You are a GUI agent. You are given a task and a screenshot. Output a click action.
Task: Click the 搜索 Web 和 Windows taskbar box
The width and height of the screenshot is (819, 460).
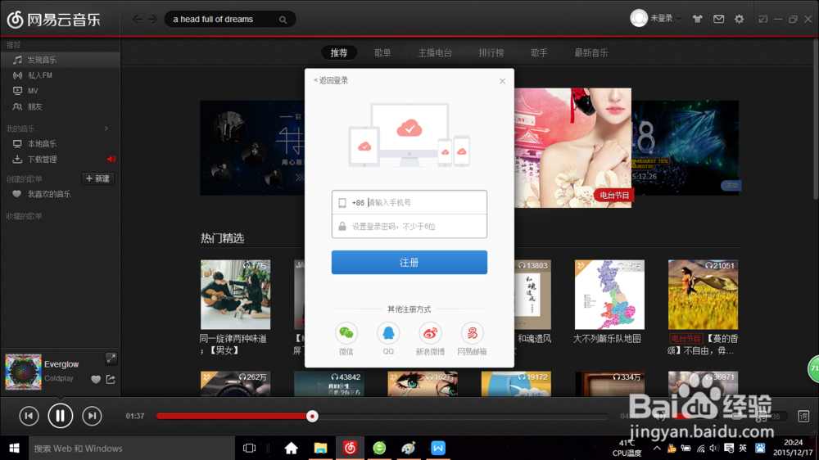coord(132,448)
